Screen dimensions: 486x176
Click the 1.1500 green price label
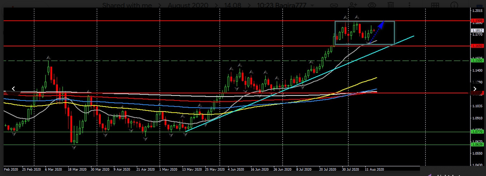pyautogui.click(x=477, y=60)
